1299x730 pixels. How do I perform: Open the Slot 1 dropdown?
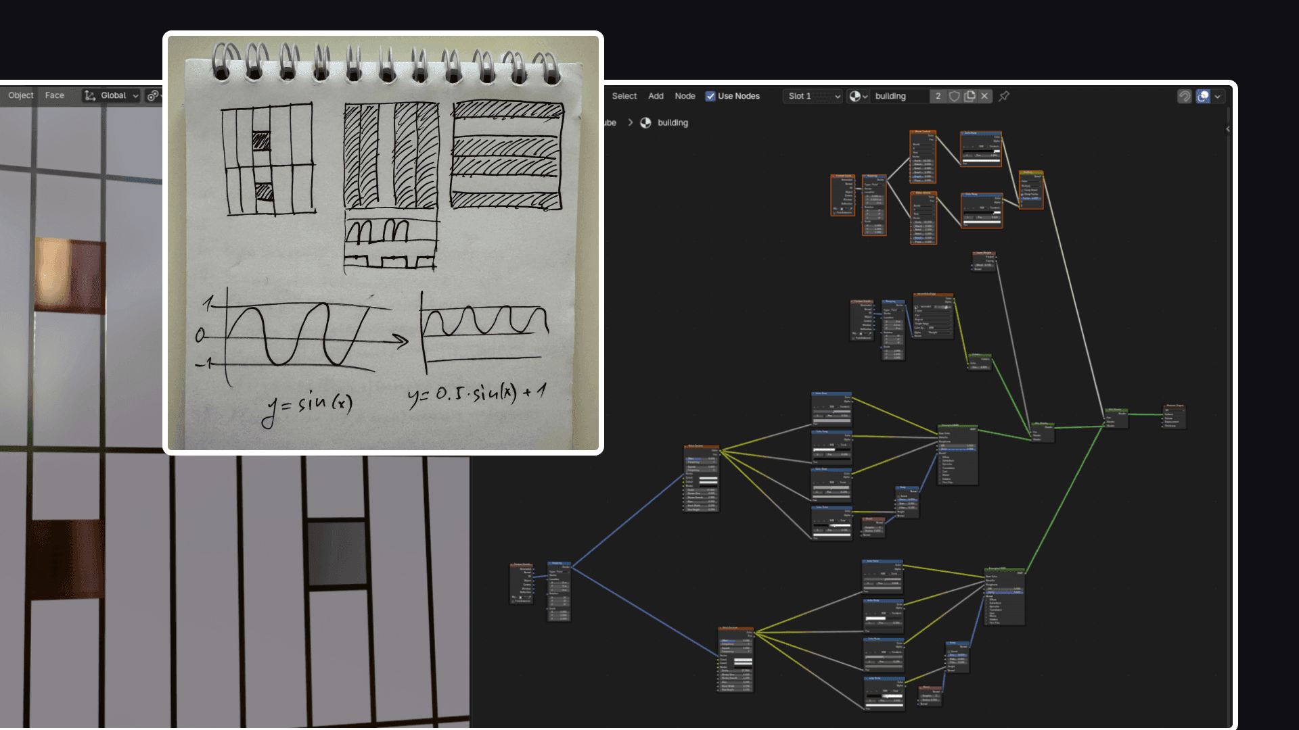point(814,96)
